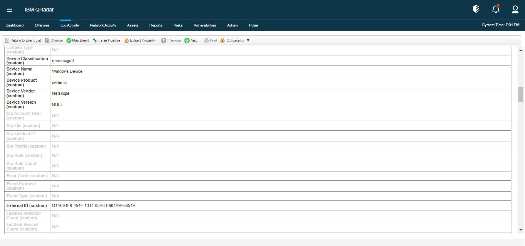Click the Dlp Rule (custom) label

[24, 155]
